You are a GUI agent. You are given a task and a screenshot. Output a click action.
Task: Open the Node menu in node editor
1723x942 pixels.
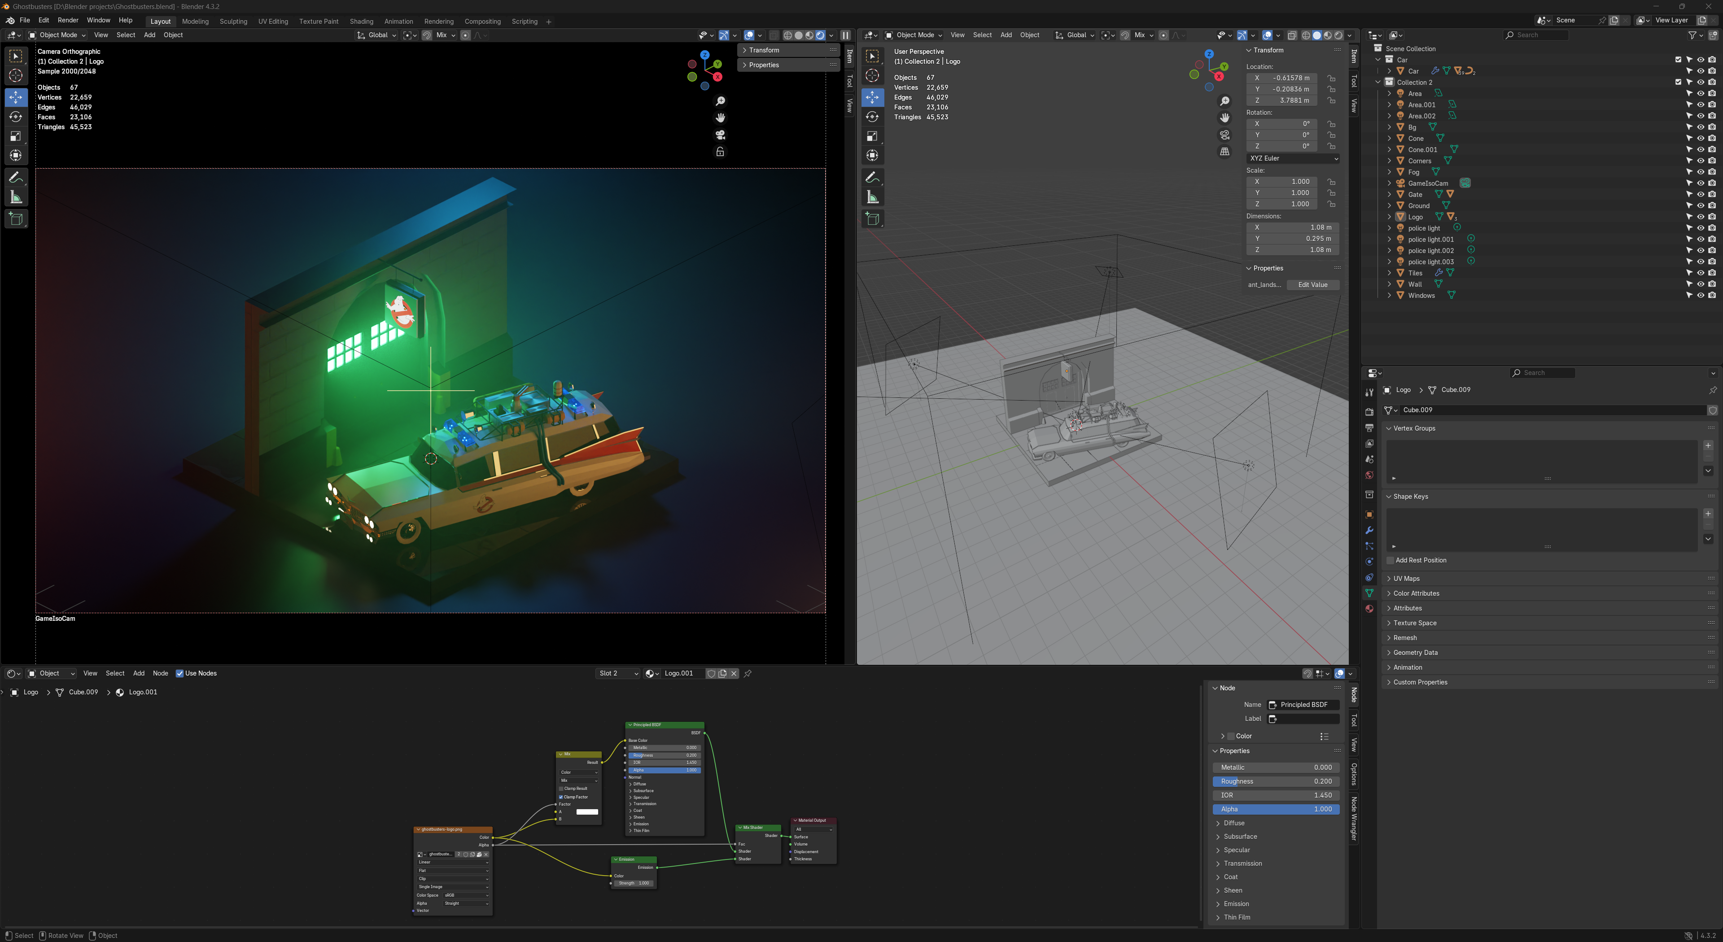pos(161,673)
